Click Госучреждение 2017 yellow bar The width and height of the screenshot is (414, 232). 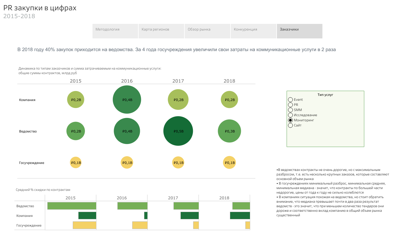click(x=196, y=225)
